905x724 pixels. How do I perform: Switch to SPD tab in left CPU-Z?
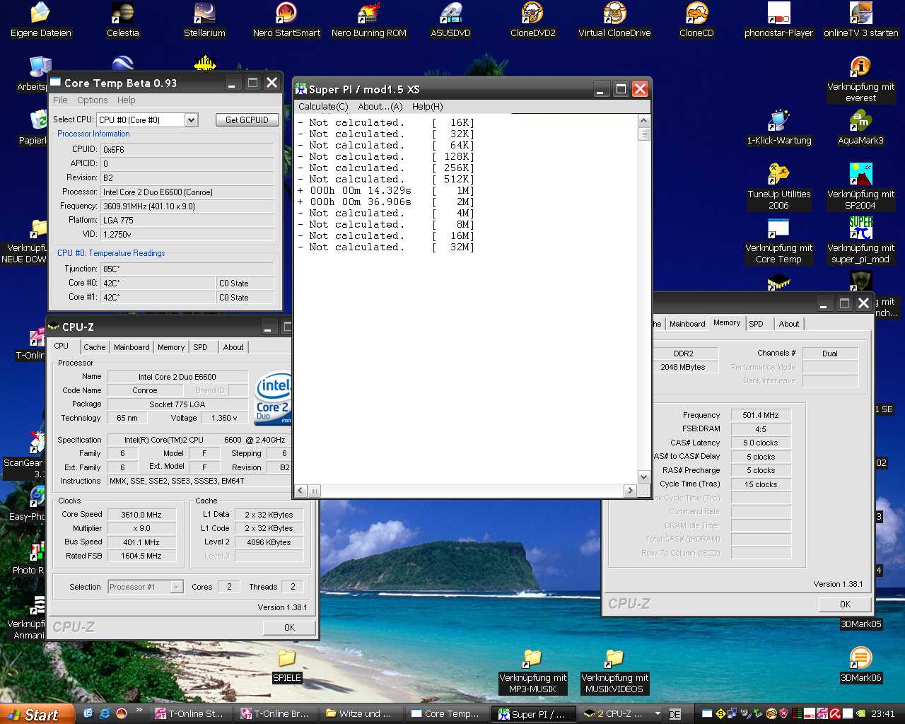point(201,347)
